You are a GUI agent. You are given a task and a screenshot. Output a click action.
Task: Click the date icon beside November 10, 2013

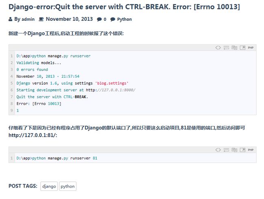tap(41, 19)
